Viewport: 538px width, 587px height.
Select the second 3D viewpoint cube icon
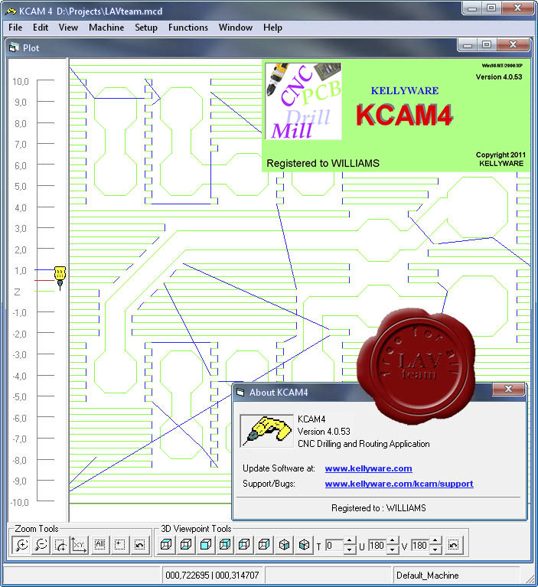(x=186, y=545)
